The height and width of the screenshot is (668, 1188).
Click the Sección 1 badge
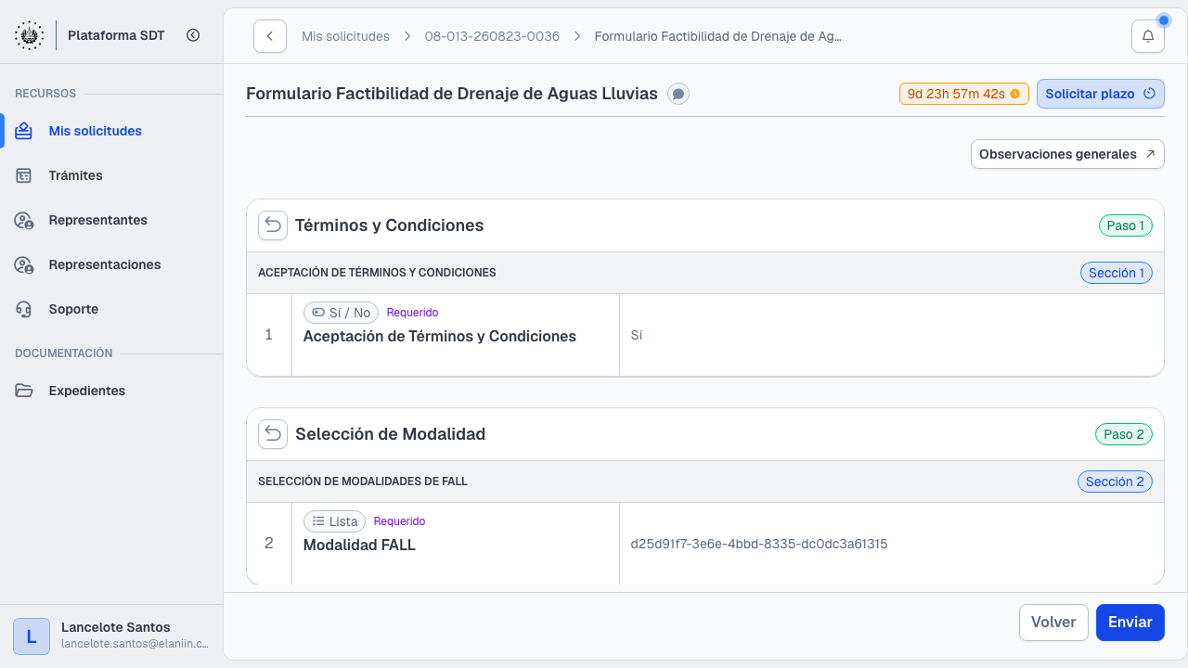pos(1117,273)
